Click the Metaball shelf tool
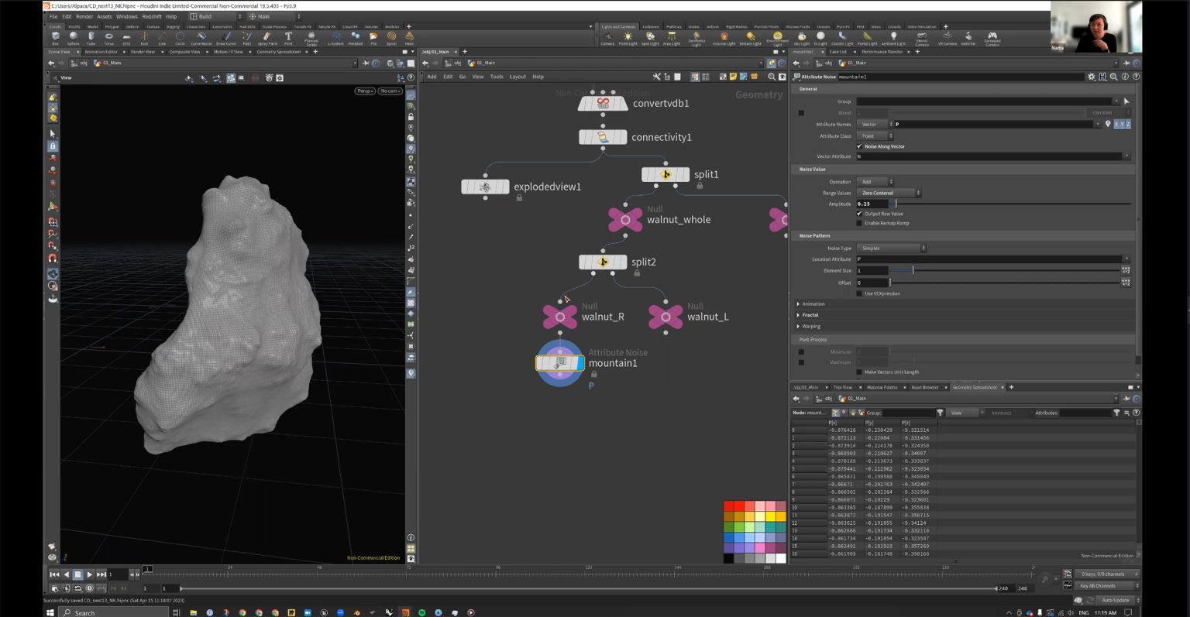1190x617 pixels. click(x=355, y=37)
